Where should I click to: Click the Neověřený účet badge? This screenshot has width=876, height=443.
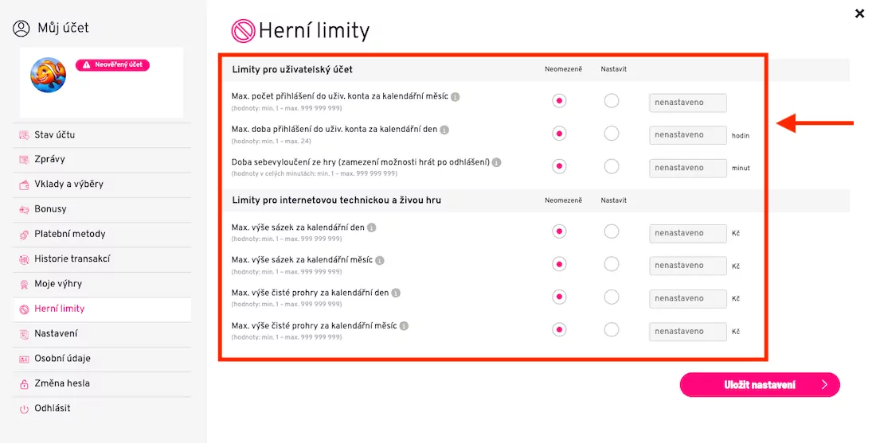click(112, 65)
